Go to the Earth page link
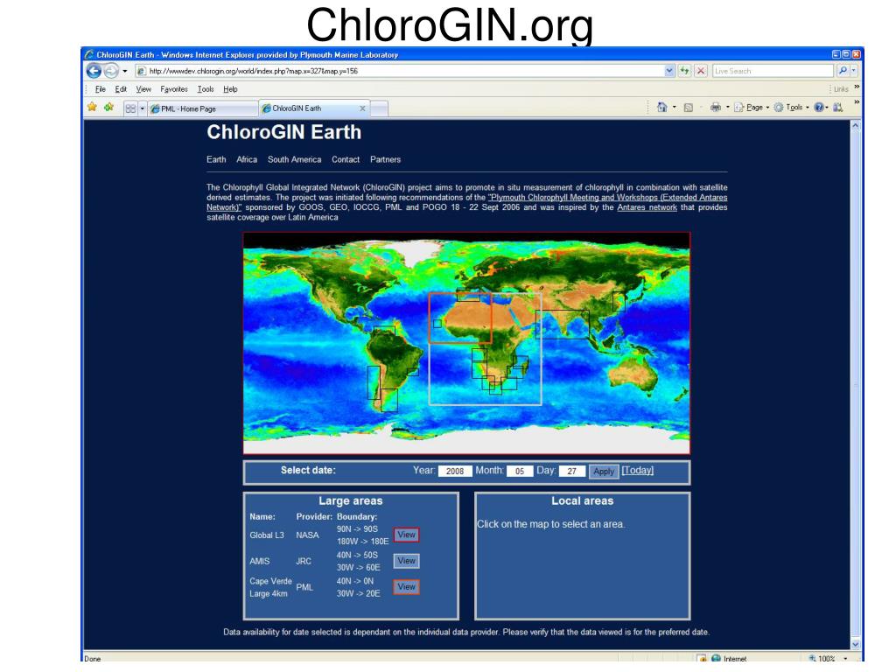 click(216, 159)
